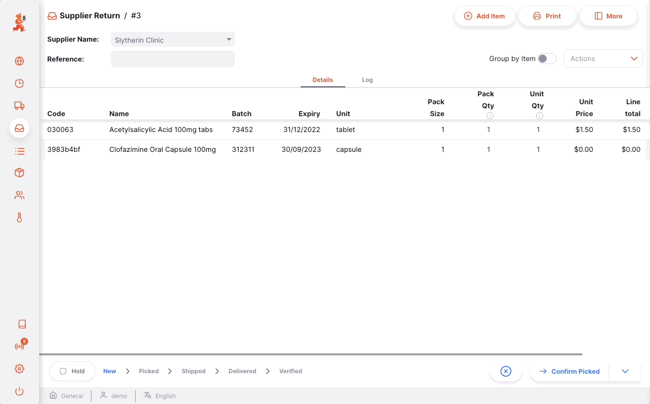The image size is (650, 404).
Task: Select the catalogue box icon
Action: [x=19, y=173]
